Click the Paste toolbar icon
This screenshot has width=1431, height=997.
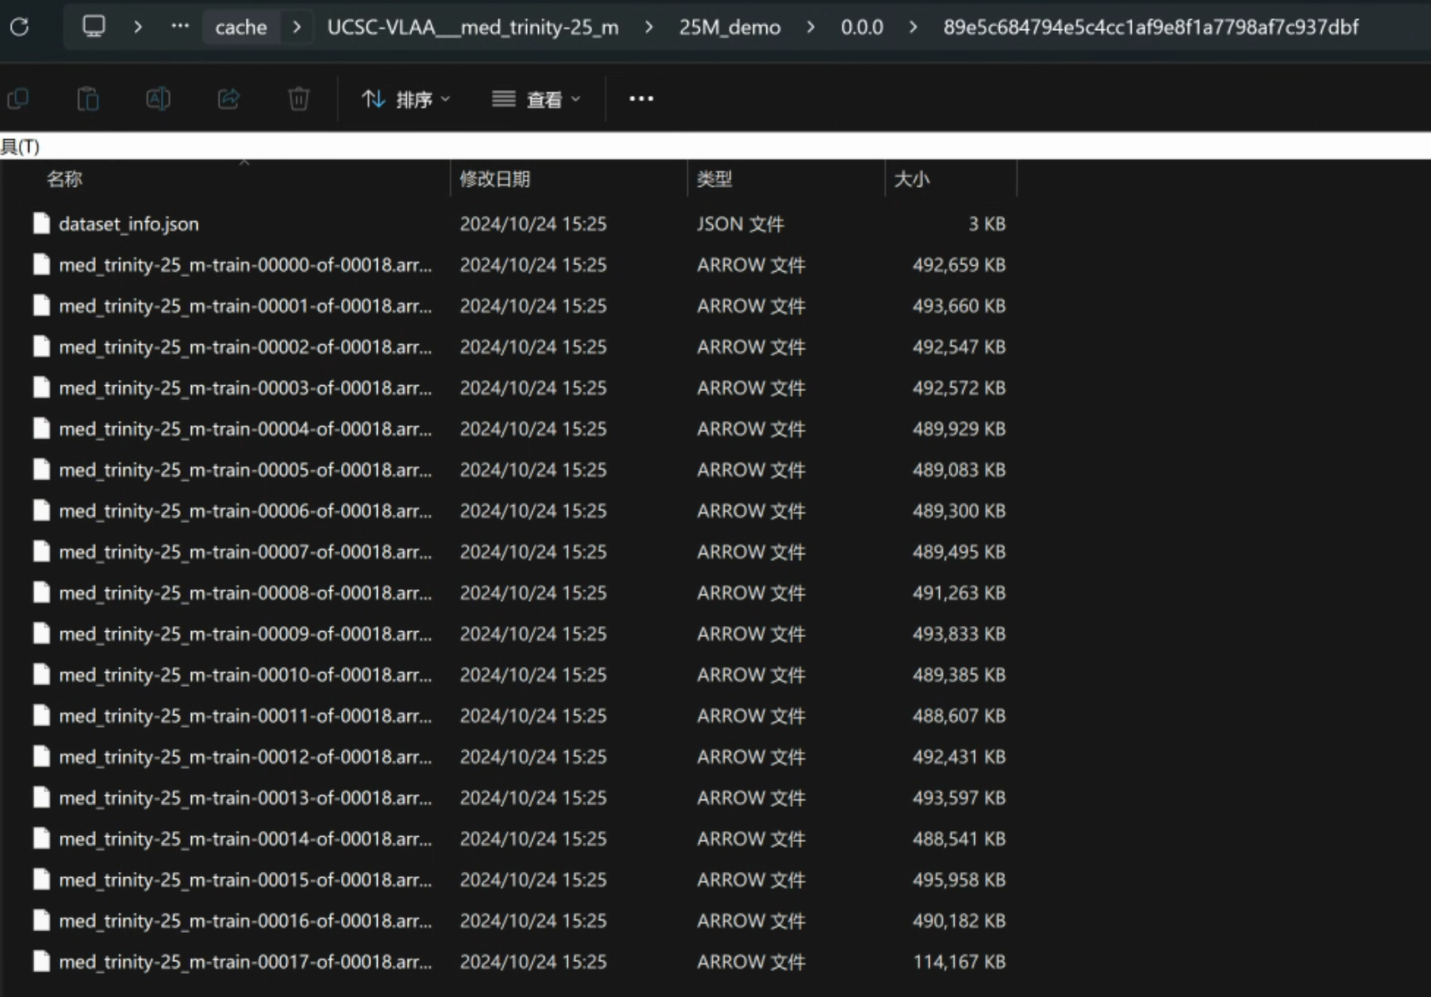point(88,99)
